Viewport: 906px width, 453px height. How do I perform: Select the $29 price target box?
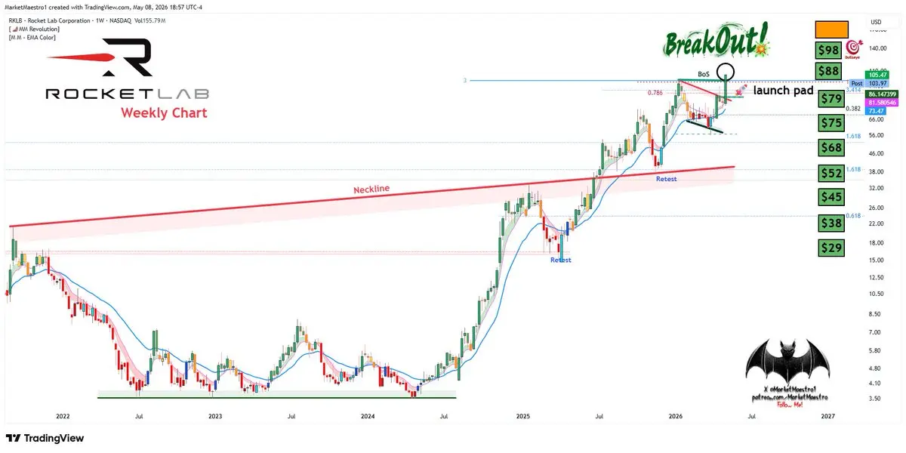(831, 247)
